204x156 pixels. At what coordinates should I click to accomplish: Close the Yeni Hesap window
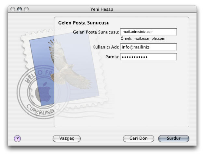pyautogui.click(x=13, y=9)
